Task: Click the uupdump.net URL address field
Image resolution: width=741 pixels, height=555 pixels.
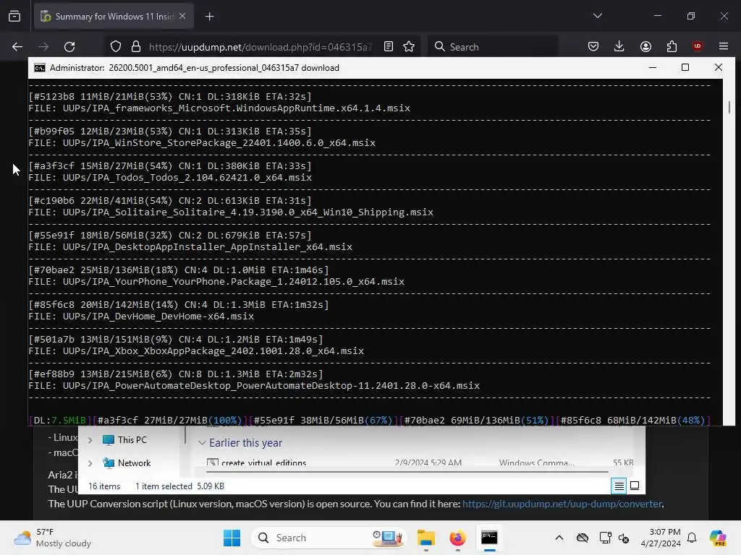Action: click(x=260, y=47)
